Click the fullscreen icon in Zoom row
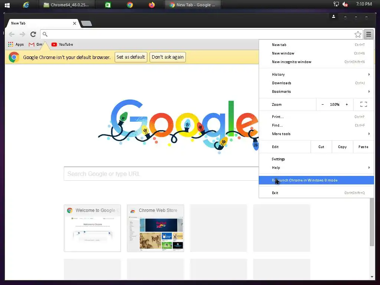Viewport: 380px width, 285px height. (x=364, y=104)
